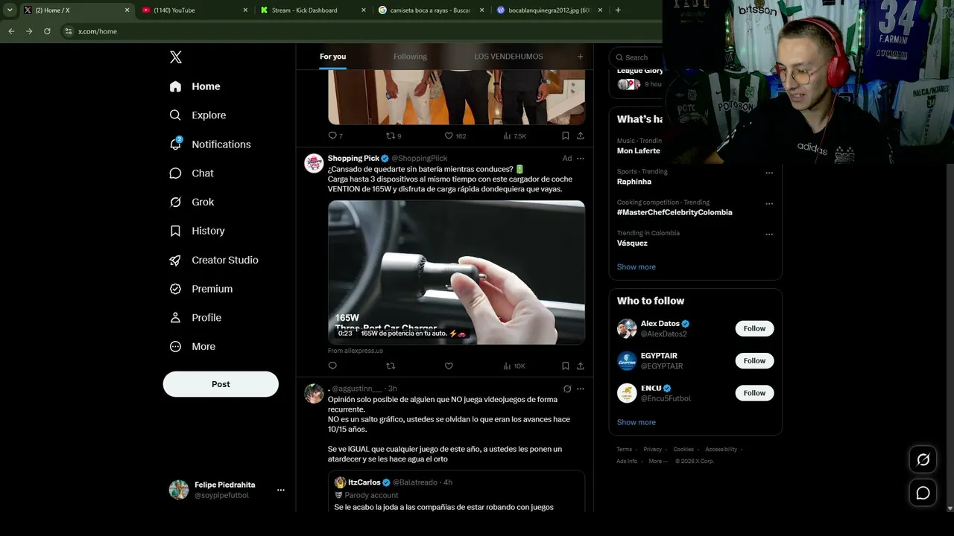Reload the page in the browser
This screenshot has height=536, width=954.
(47, 31)
